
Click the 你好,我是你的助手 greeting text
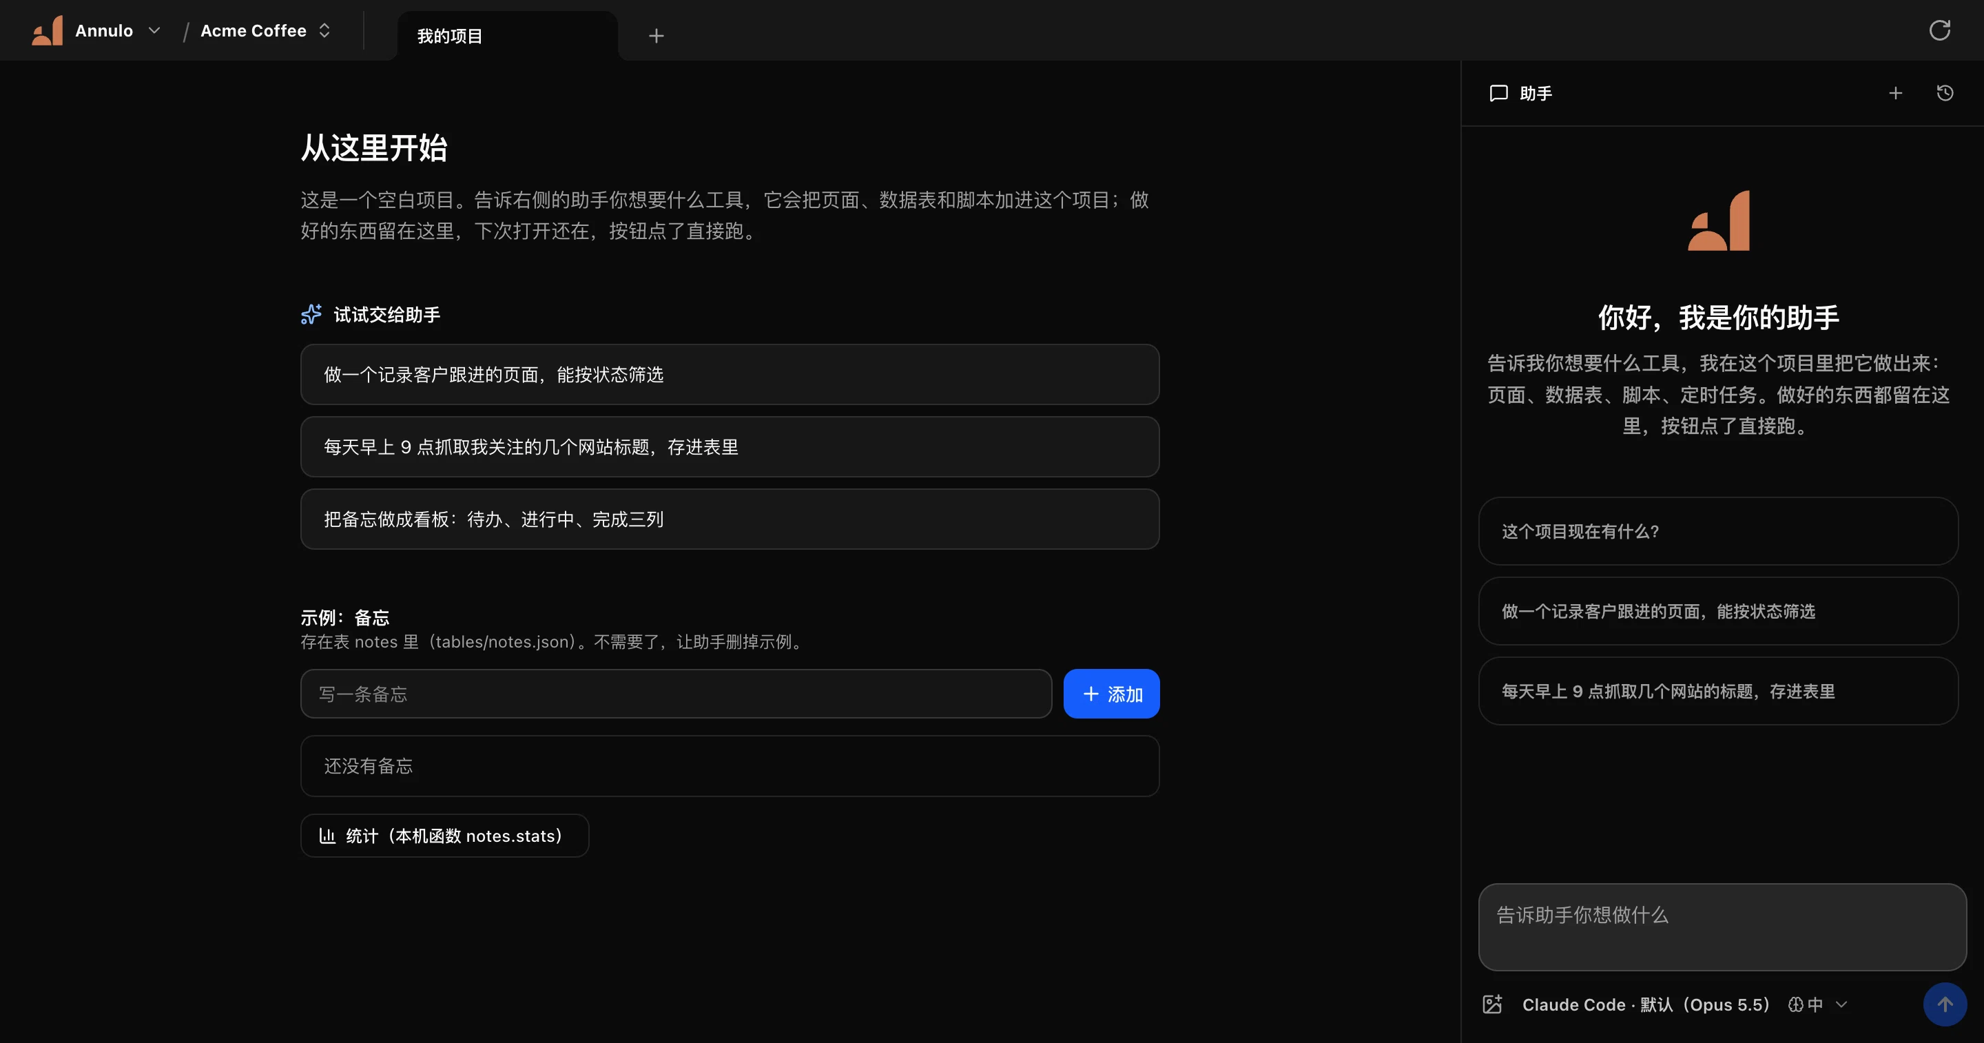[1718, 318]
